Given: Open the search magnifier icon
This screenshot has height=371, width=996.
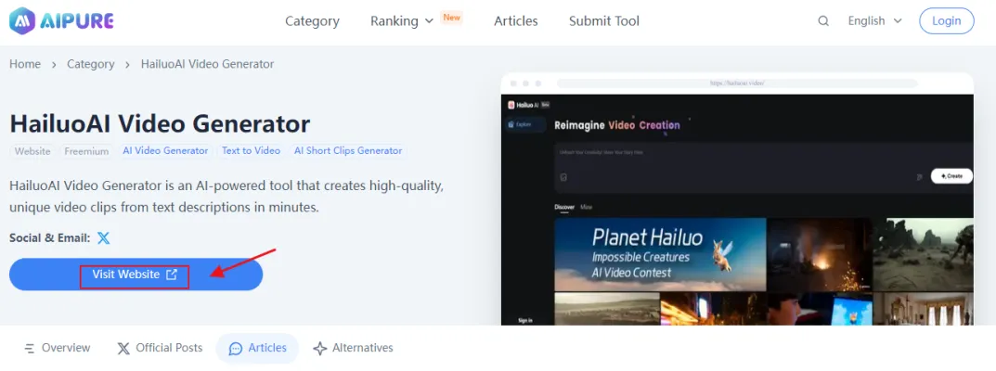Looking at the screenshot, I should [x=823, y=20].
